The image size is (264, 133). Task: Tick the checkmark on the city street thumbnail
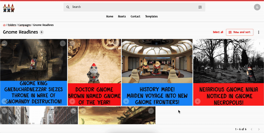click(4, 111)
